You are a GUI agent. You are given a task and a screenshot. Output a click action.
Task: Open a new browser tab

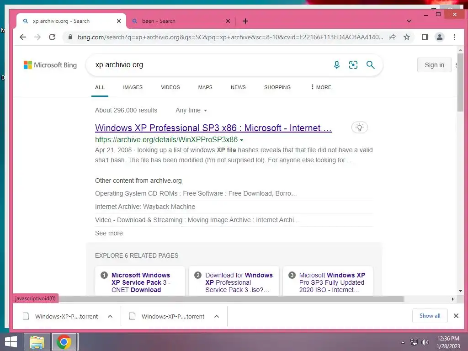pyautogui.click(x=245, y=21)
